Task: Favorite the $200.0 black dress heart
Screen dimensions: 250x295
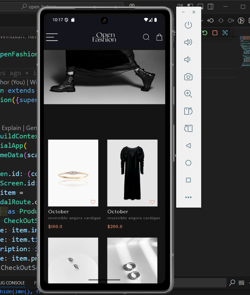Action: (x=152, y=202)
